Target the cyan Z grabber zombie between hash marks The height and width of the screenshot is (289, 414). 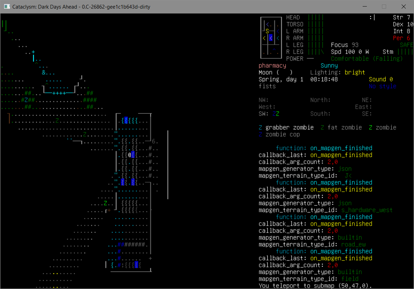[26, 100]
